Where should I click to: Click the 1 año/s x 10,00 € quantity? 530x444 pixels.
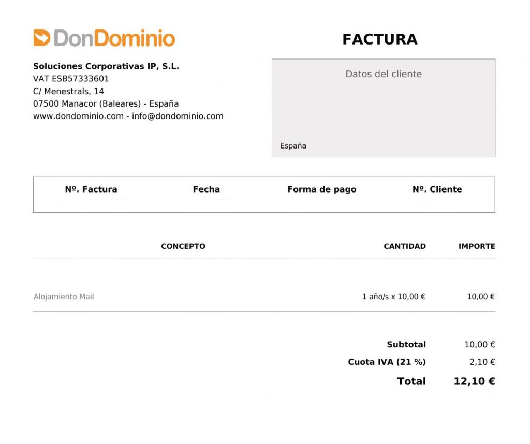point(393,297)
